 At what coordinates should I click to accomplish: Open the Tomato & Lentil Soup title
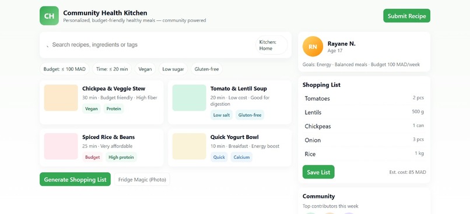[238, 89]
